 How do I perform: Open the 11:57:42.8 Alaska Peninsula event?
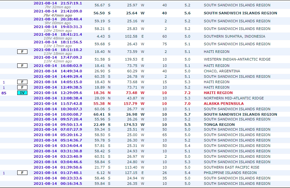tap(57, 104)
